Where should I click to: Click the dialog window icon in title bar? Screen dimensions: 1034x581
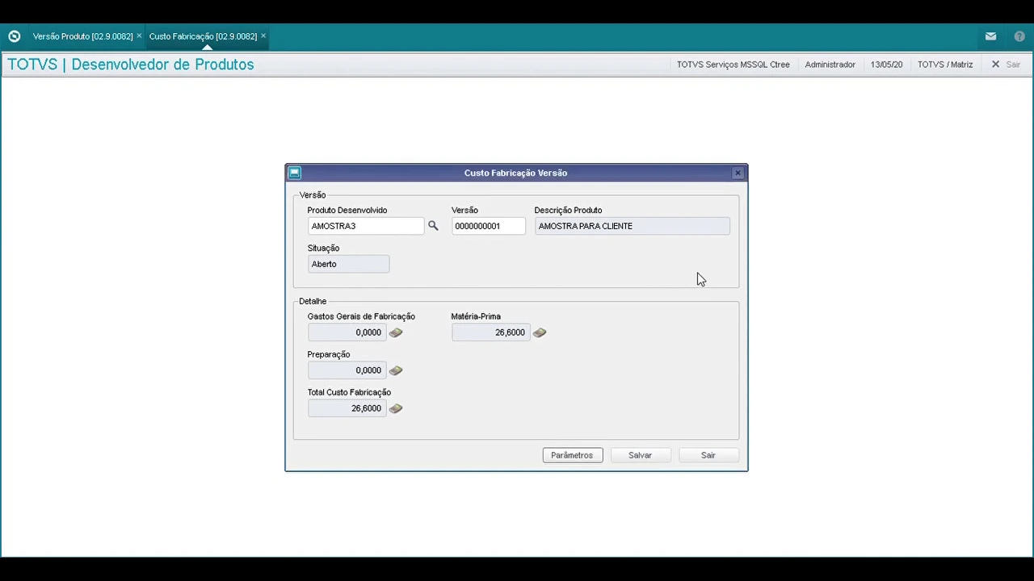coord(295,173)
